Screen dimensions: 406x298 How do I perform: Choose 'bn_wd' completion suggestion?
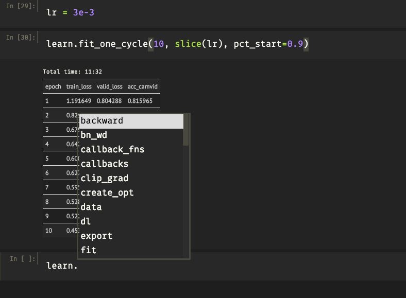pyautogui.click(x=131, y=135)
